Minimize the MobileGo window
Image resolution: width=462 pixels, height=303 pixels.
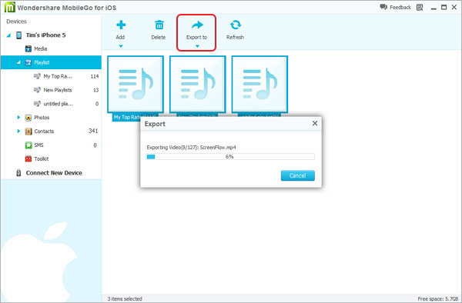tap(434, 8)
